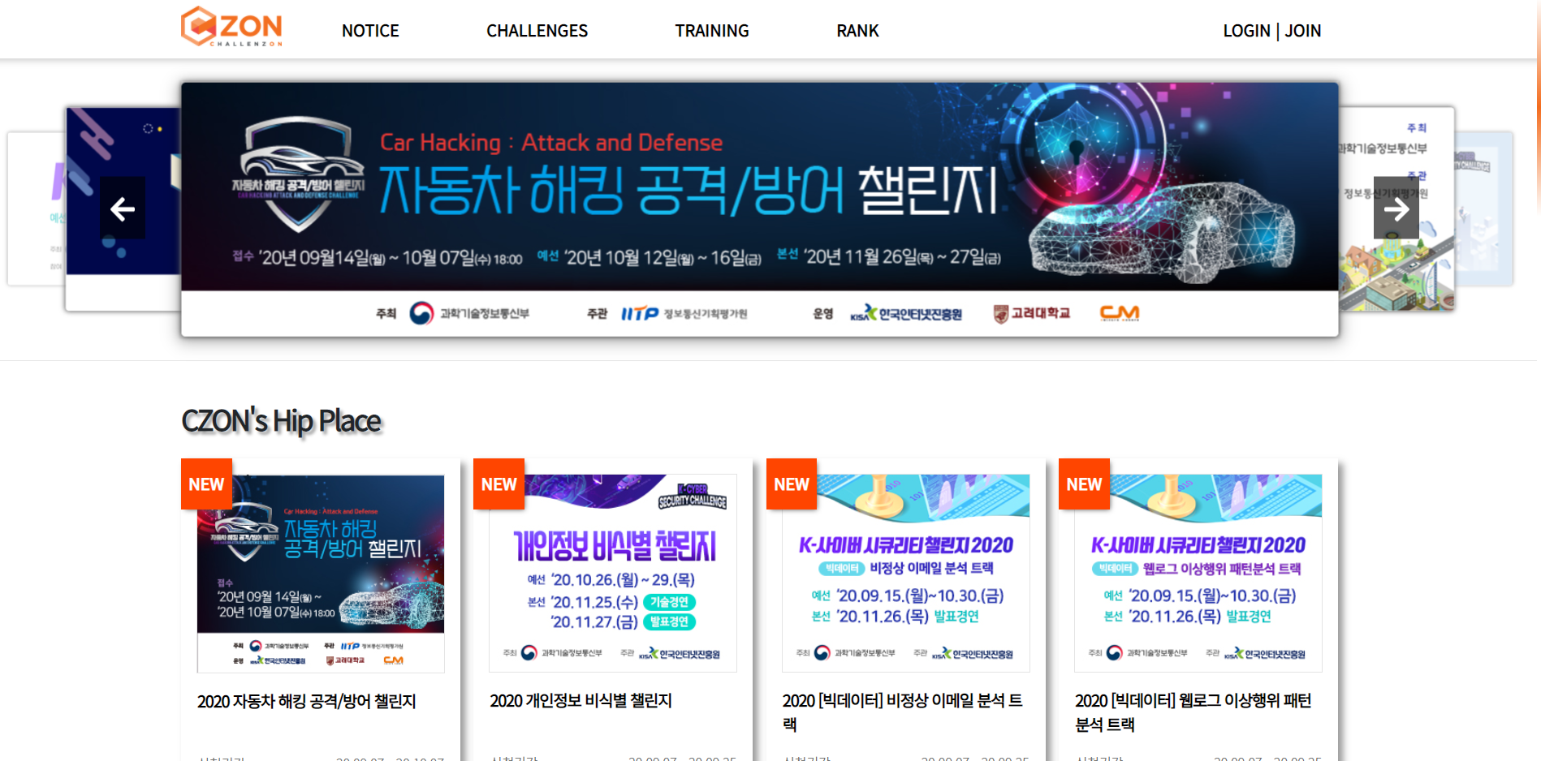The width and height of the screenshot is (1541, 761).
Task: Click the car hacking shield emblem in banner
Action: click(298, 174)
